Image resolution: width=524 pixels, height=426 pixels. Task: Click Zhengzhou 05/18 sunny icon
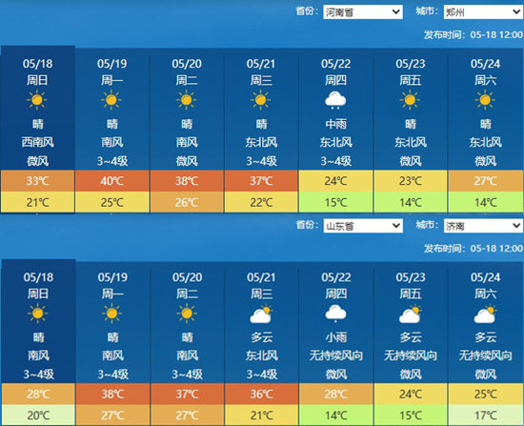[x=37, y=100]
